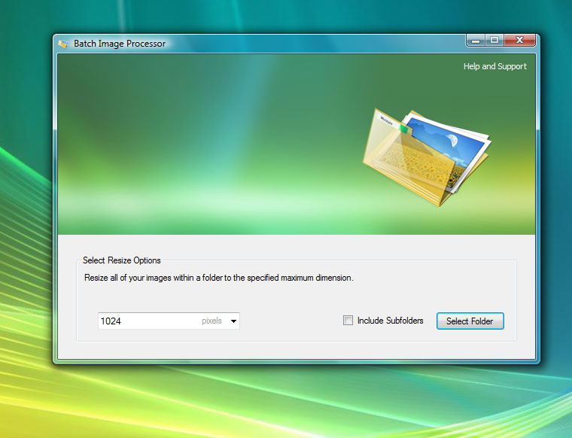Click the 'Include Subfolders' label text
The image size is (572, 438).
click(391, 321)
